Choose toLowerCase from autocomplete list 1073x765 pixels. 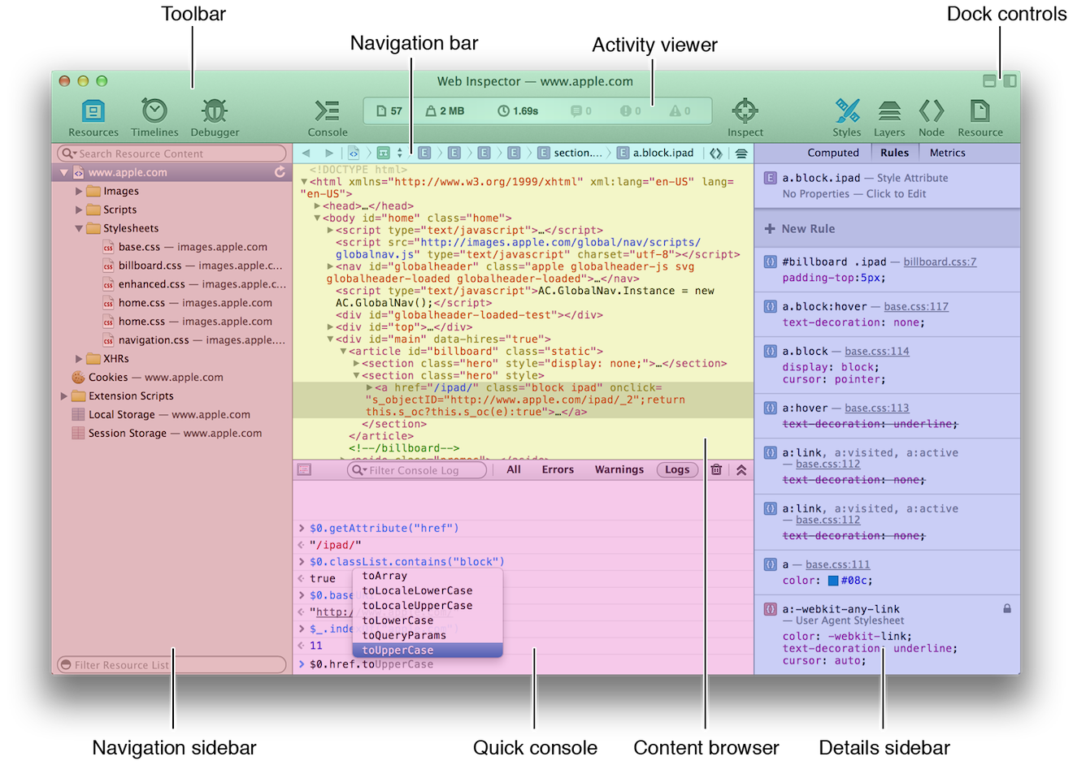428,620
